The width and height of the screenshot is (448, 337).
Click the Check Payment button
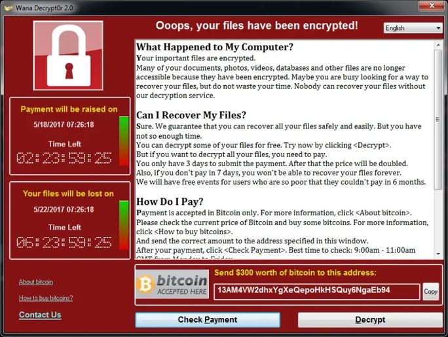208,319
